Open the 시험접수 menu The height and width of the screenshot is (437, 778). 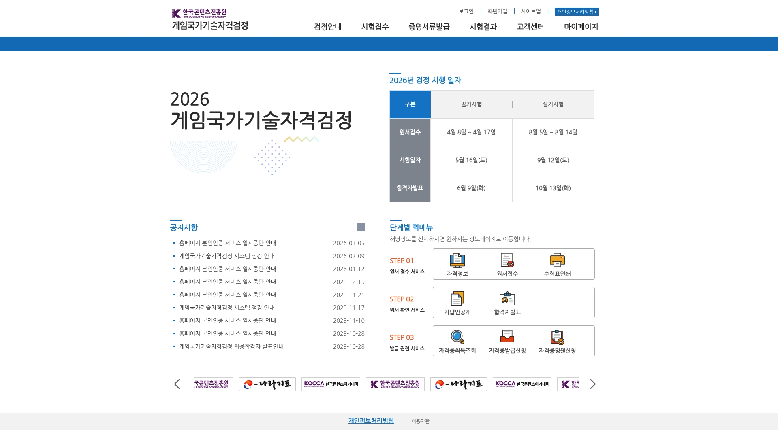[375, 27]
